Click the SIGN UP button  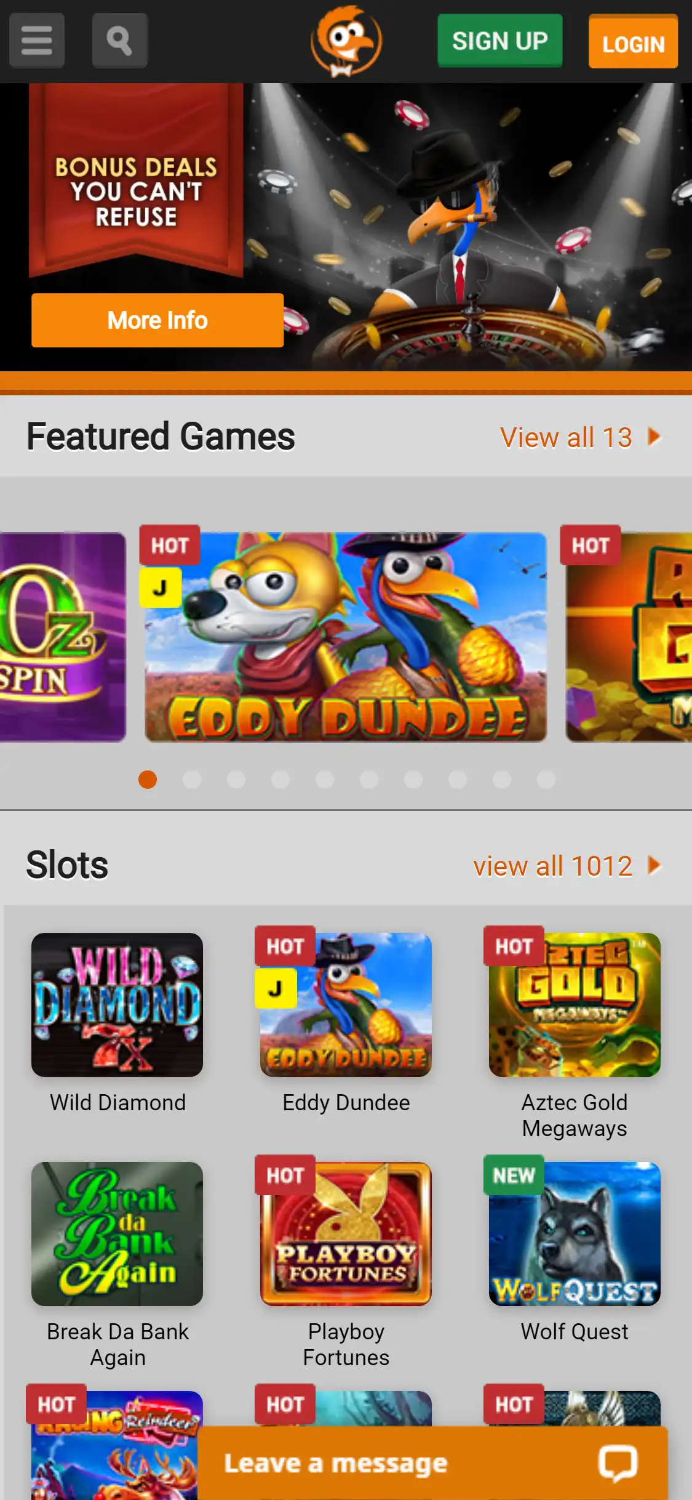500,41
